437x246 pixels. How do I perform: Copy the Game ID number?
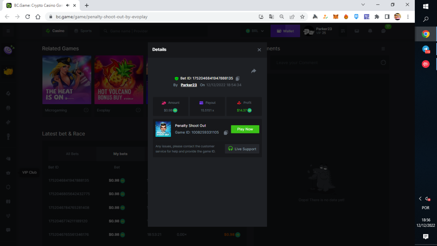pos(226,133)
